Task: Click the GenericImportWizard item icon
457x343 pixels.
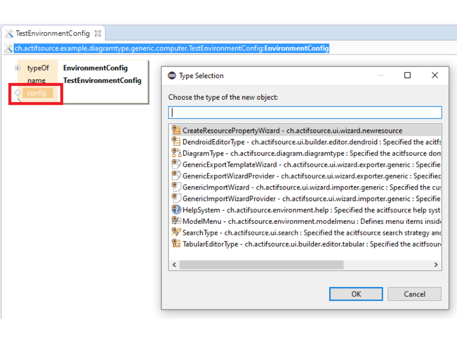Action: 176,187
